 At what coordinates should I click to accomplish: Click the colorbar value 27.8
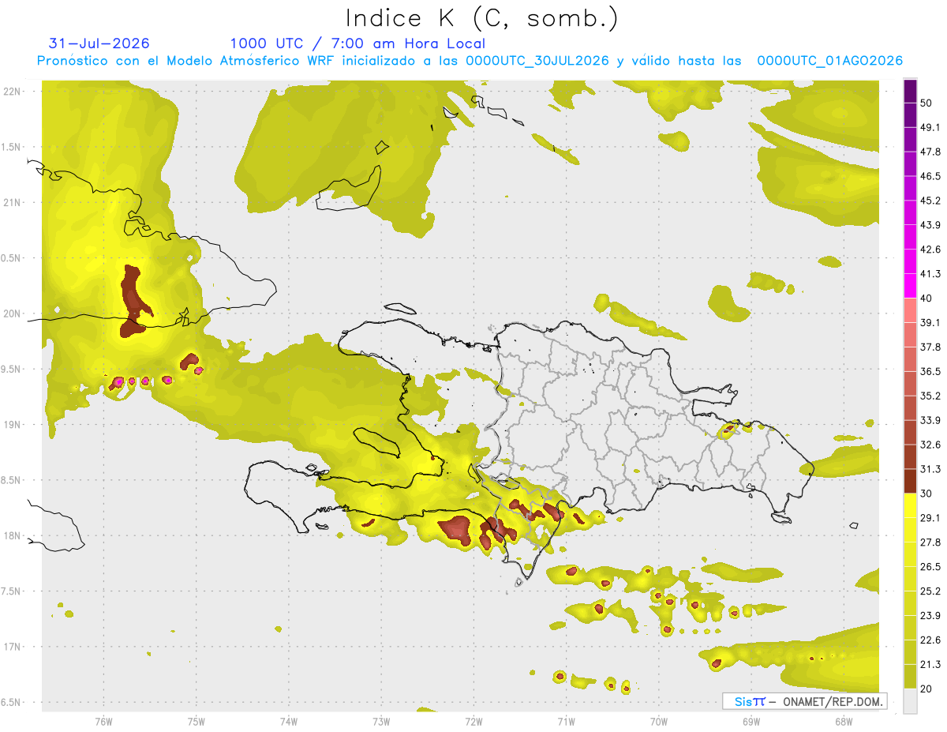[x=930, y=542]
